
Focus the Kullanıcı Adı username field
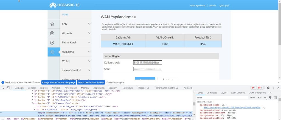pyautogui.click(x=147, y=63)
